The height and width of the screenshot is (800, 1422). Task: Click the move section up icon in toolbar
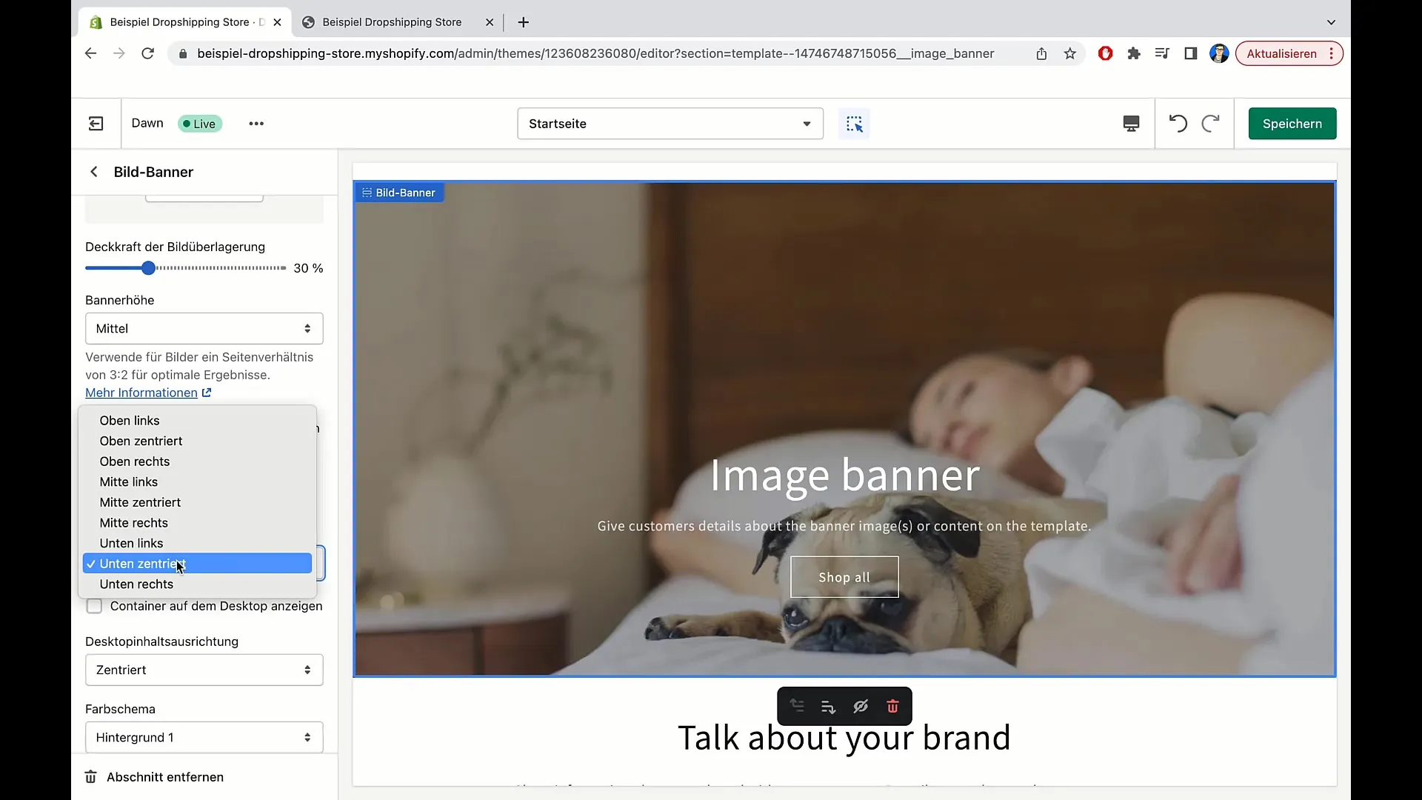click(x=797, y=705)
